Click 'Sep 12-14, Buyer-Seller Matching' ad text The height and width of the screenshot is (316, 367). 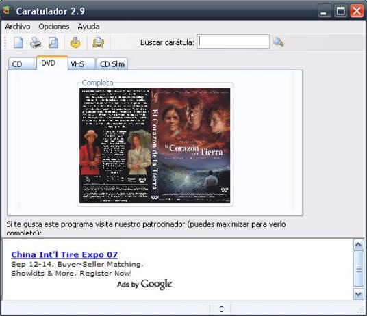tap(77, 264)
